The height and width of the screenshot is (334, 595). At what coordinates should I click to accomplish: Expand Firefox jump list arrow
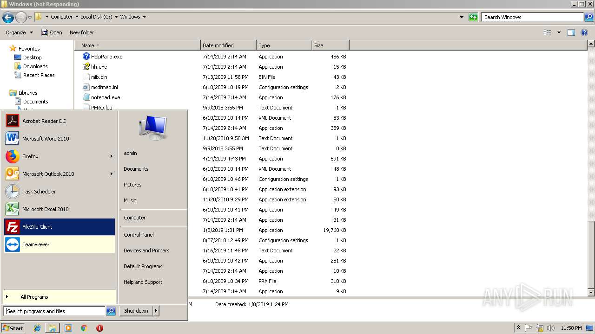coord(112,156)
